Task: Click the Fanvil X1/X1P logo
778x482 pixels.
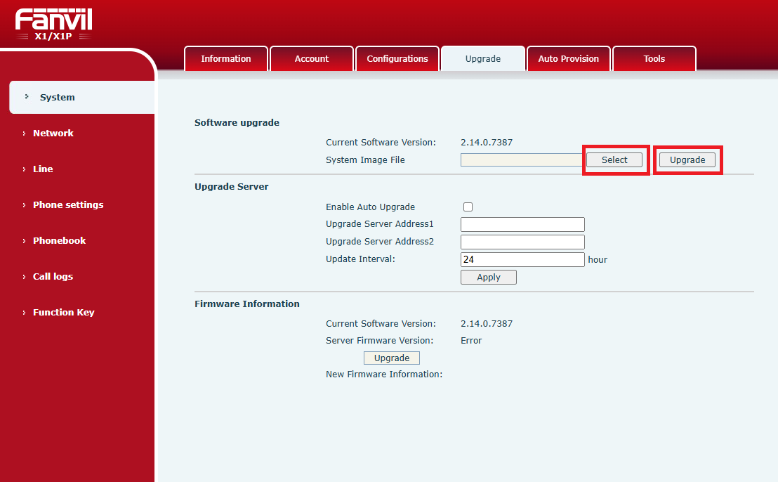Action: [53, 25]
